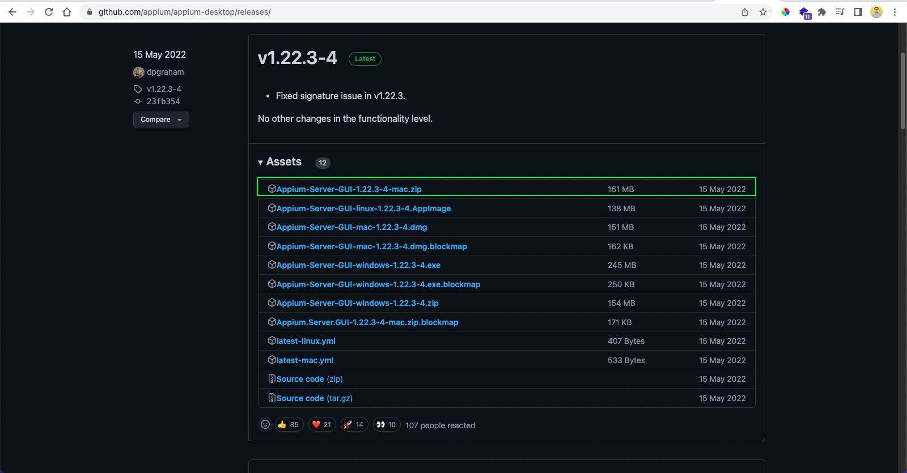Open the Extensions puzzle piece menu
Viewport: 907px width, 473px height.
coord(822,12)
